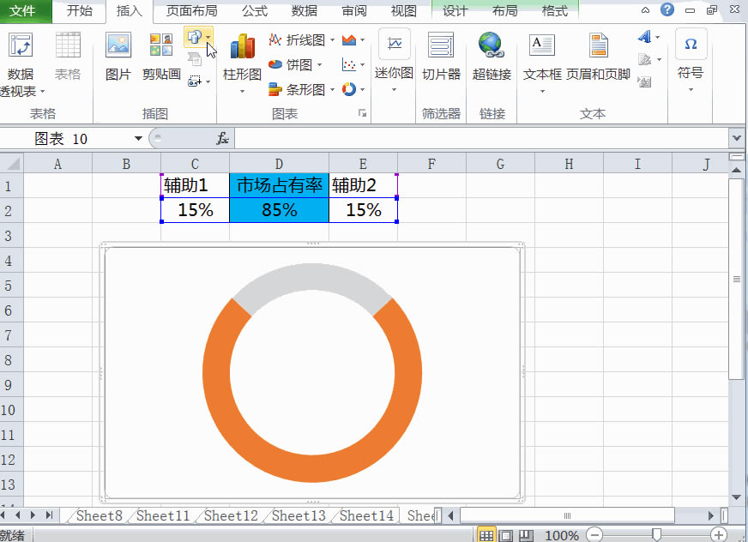The width and height of the screenshot is (748, 542).
Task: Switch to the 页面布局 tab
Action: (191, 10)
